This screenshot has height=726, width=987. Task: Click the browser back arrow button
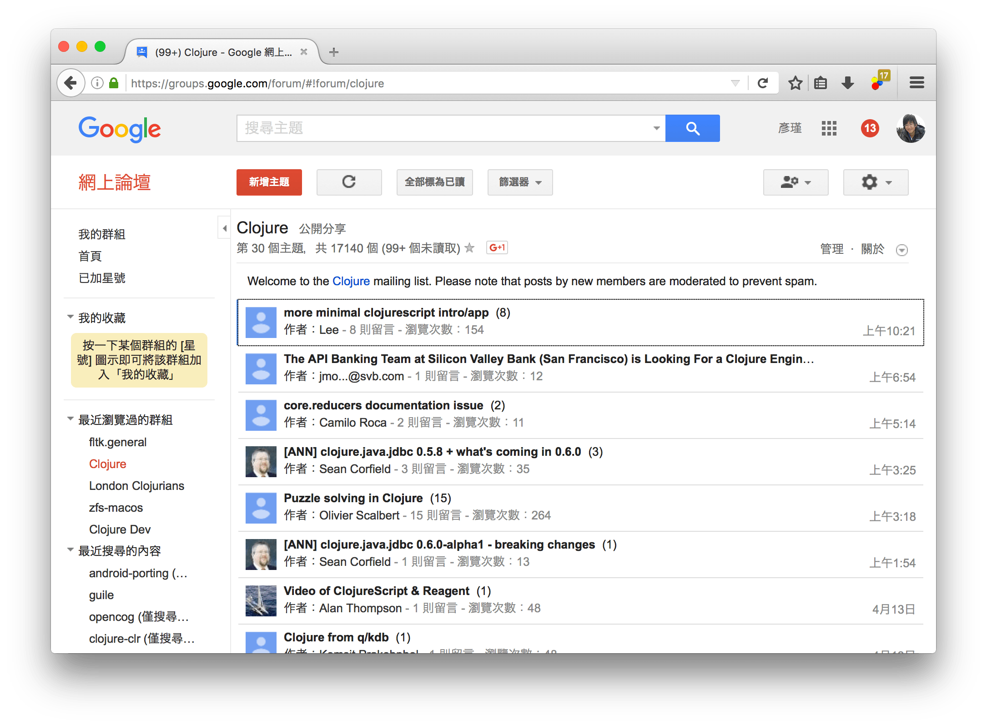[71, 83]
